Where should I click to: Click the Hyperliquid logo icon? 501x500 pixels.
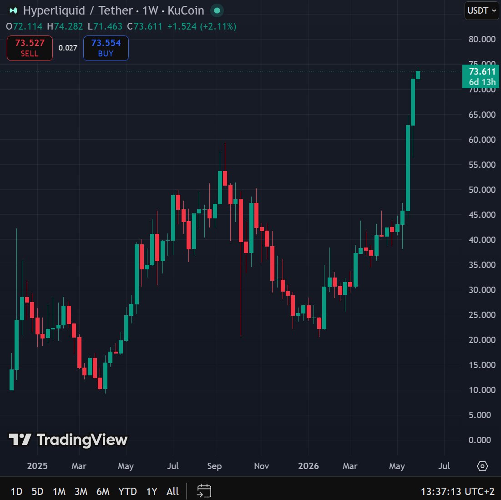(13, 11)
